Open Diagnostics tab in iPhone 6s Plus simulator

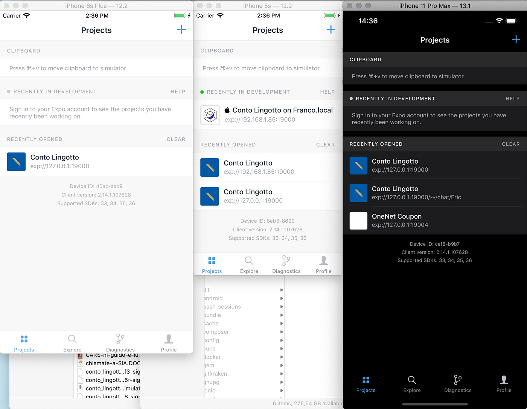click(x=120, y=344)
